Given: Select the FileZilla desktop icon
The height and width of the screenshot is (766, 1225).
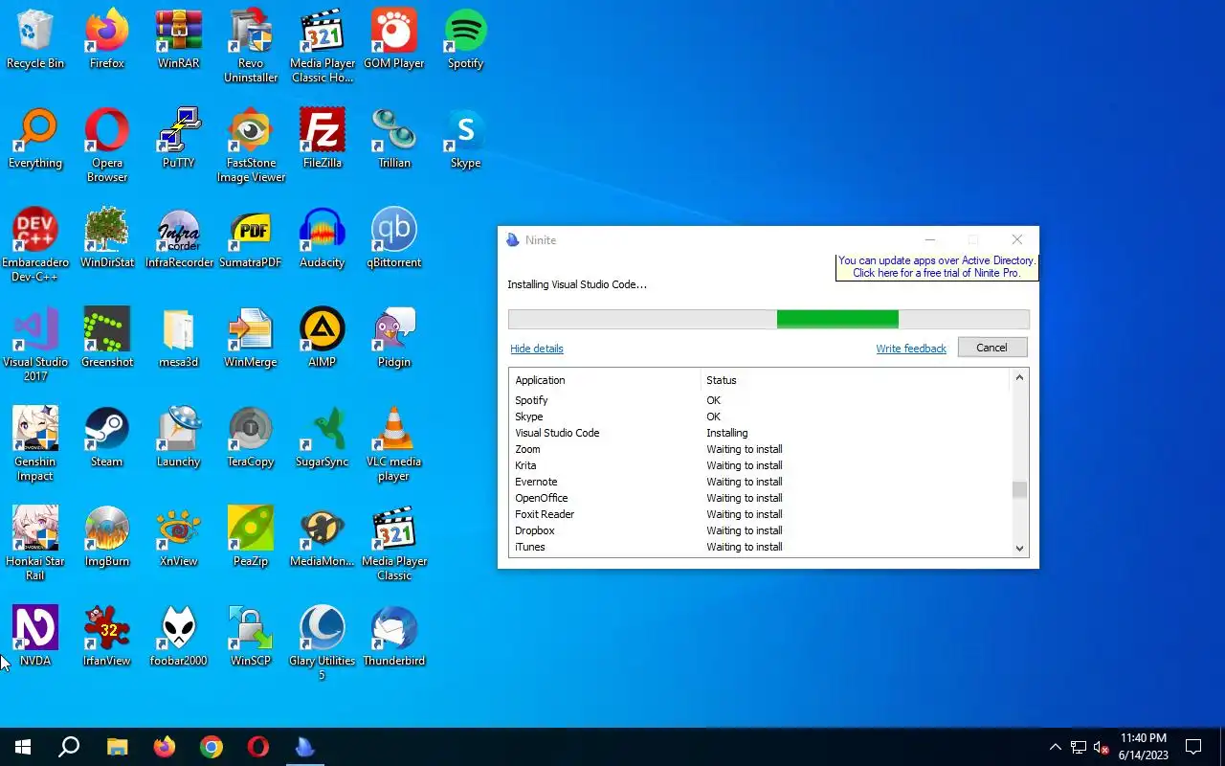Looking at the screenshot, I should tap(323, 140).
